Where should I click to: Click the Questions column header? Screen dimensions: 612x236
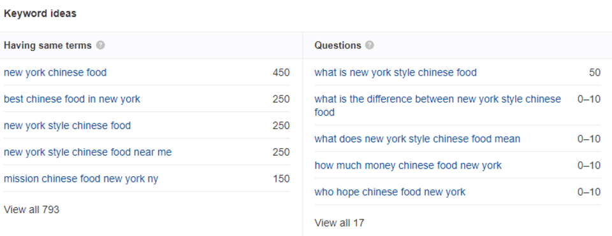338,46
